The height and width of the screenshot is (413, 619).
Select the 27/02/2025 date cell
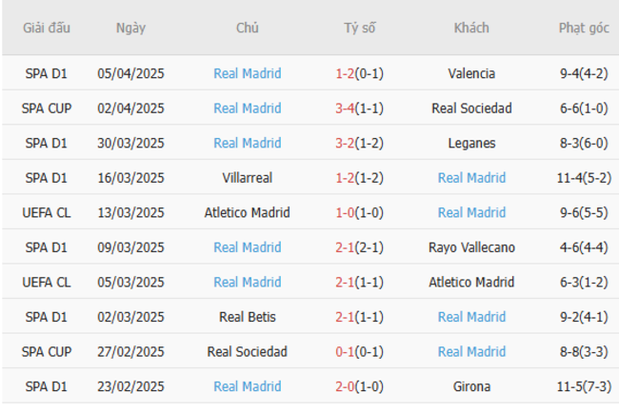(x=130, y=352)
